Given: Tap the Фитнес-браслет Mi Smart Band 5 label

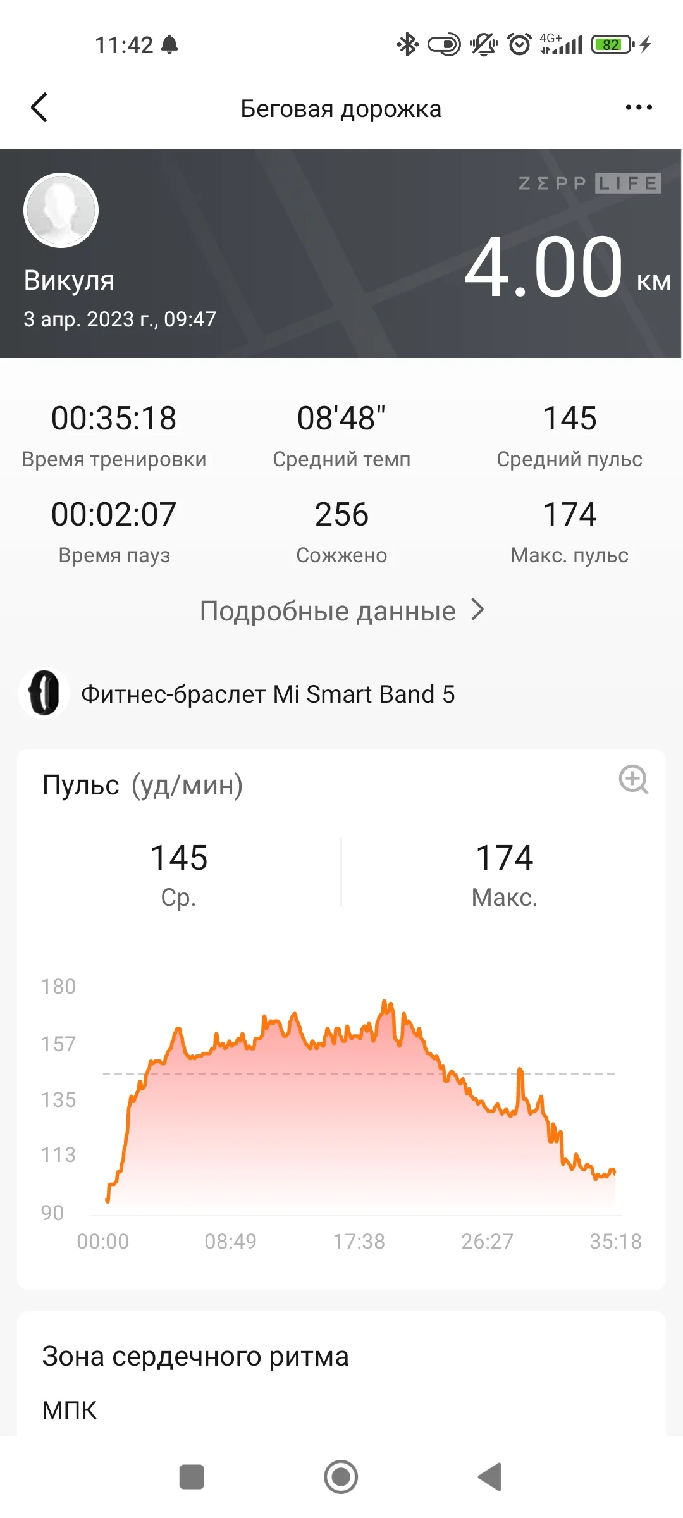Looking at the screenshot, I should [x=268, y=694].
